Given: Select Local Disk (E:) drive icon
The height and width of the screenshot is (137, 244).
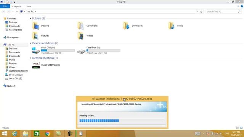Looking at the screenshot, I should coord(81,51).
